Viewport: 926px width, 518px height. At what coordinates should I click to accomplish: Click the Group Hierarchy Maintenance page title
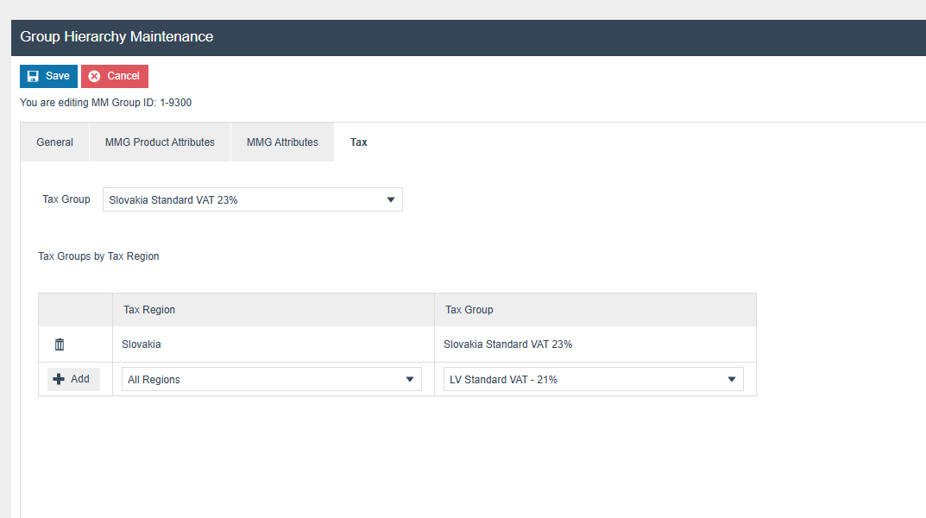(x=117, y=37)
